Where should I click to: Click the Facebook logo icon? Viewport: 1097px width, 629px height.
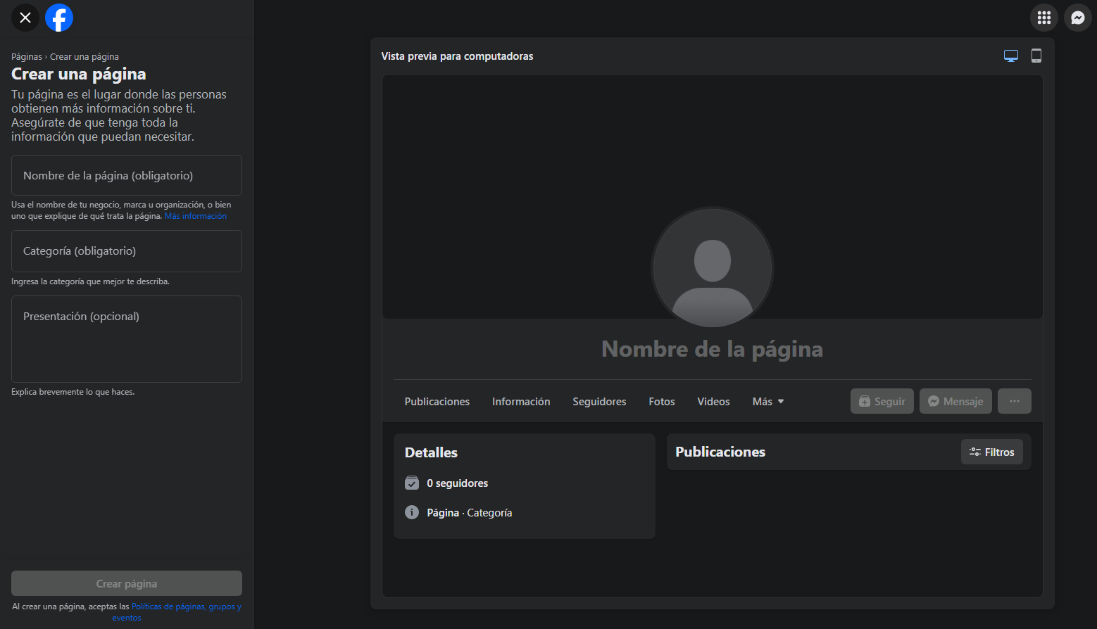(59, 18)
